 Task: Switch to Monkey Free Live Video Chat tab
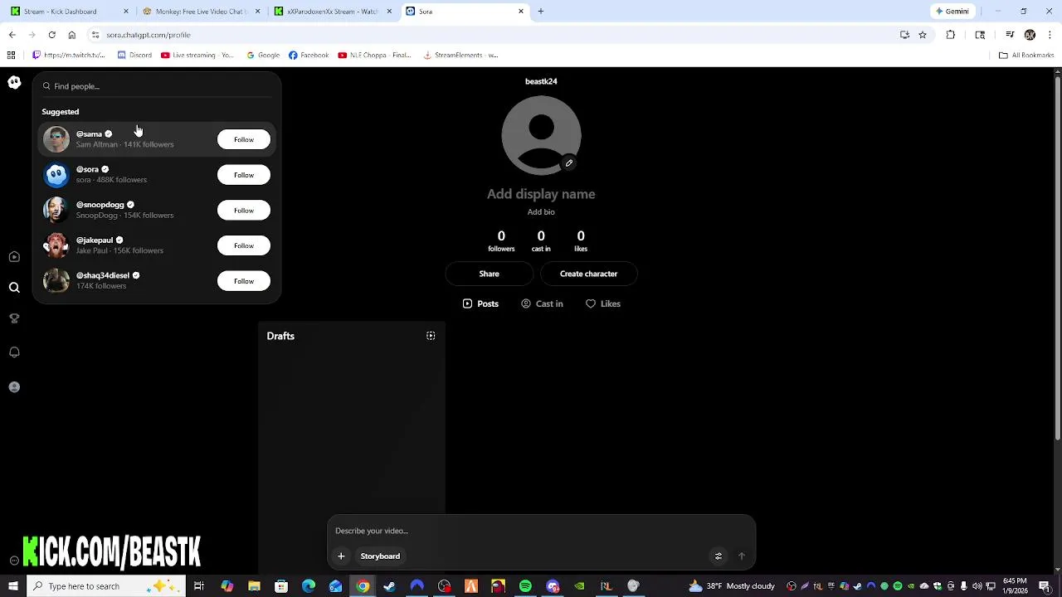point(202,12)
